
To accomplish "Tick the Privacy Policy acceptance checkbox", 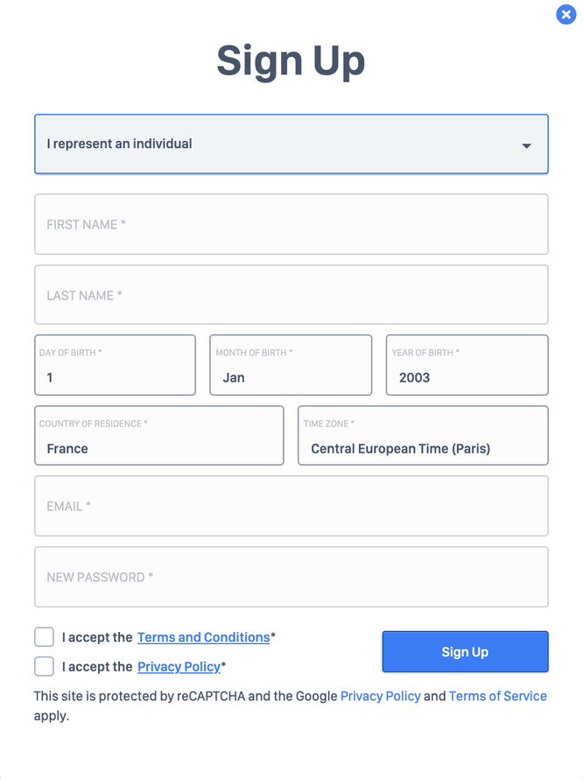I will (45, 666).
